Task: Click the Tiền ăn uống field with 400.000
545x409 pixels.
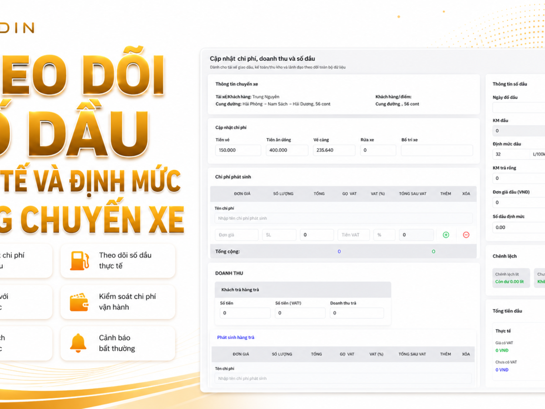Action: [x=287, y=150]
